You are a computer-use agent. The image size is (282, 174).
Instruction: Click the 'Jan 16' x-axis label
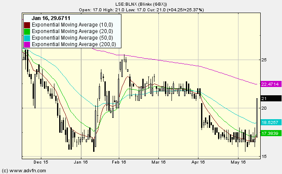81,162
